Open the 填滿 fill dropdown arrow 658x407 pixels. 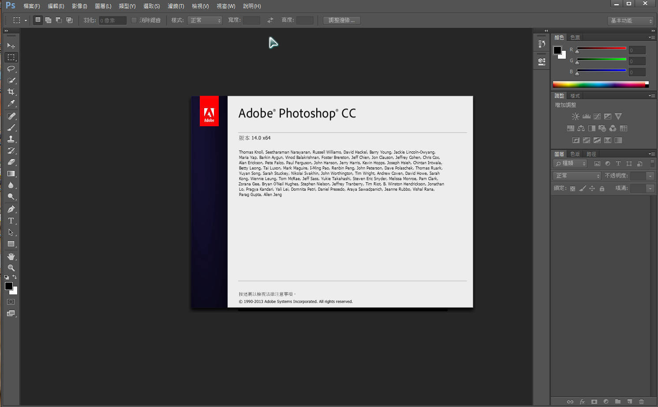pos(650,188)
